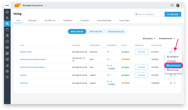Open the Research Intern job link
This screenshot has width=188, height=110.
point(26,52)
